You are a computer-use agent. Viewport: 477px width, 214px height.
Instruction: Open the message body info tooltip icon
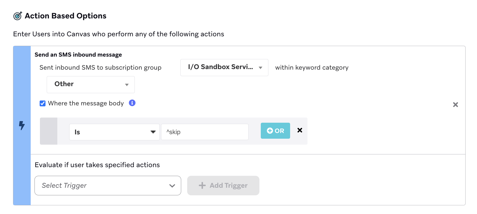coord(132,103)
